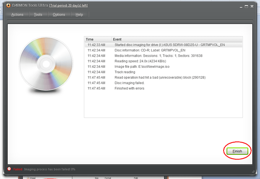
Task: Open the Options menu
Action: coord(58,15)
